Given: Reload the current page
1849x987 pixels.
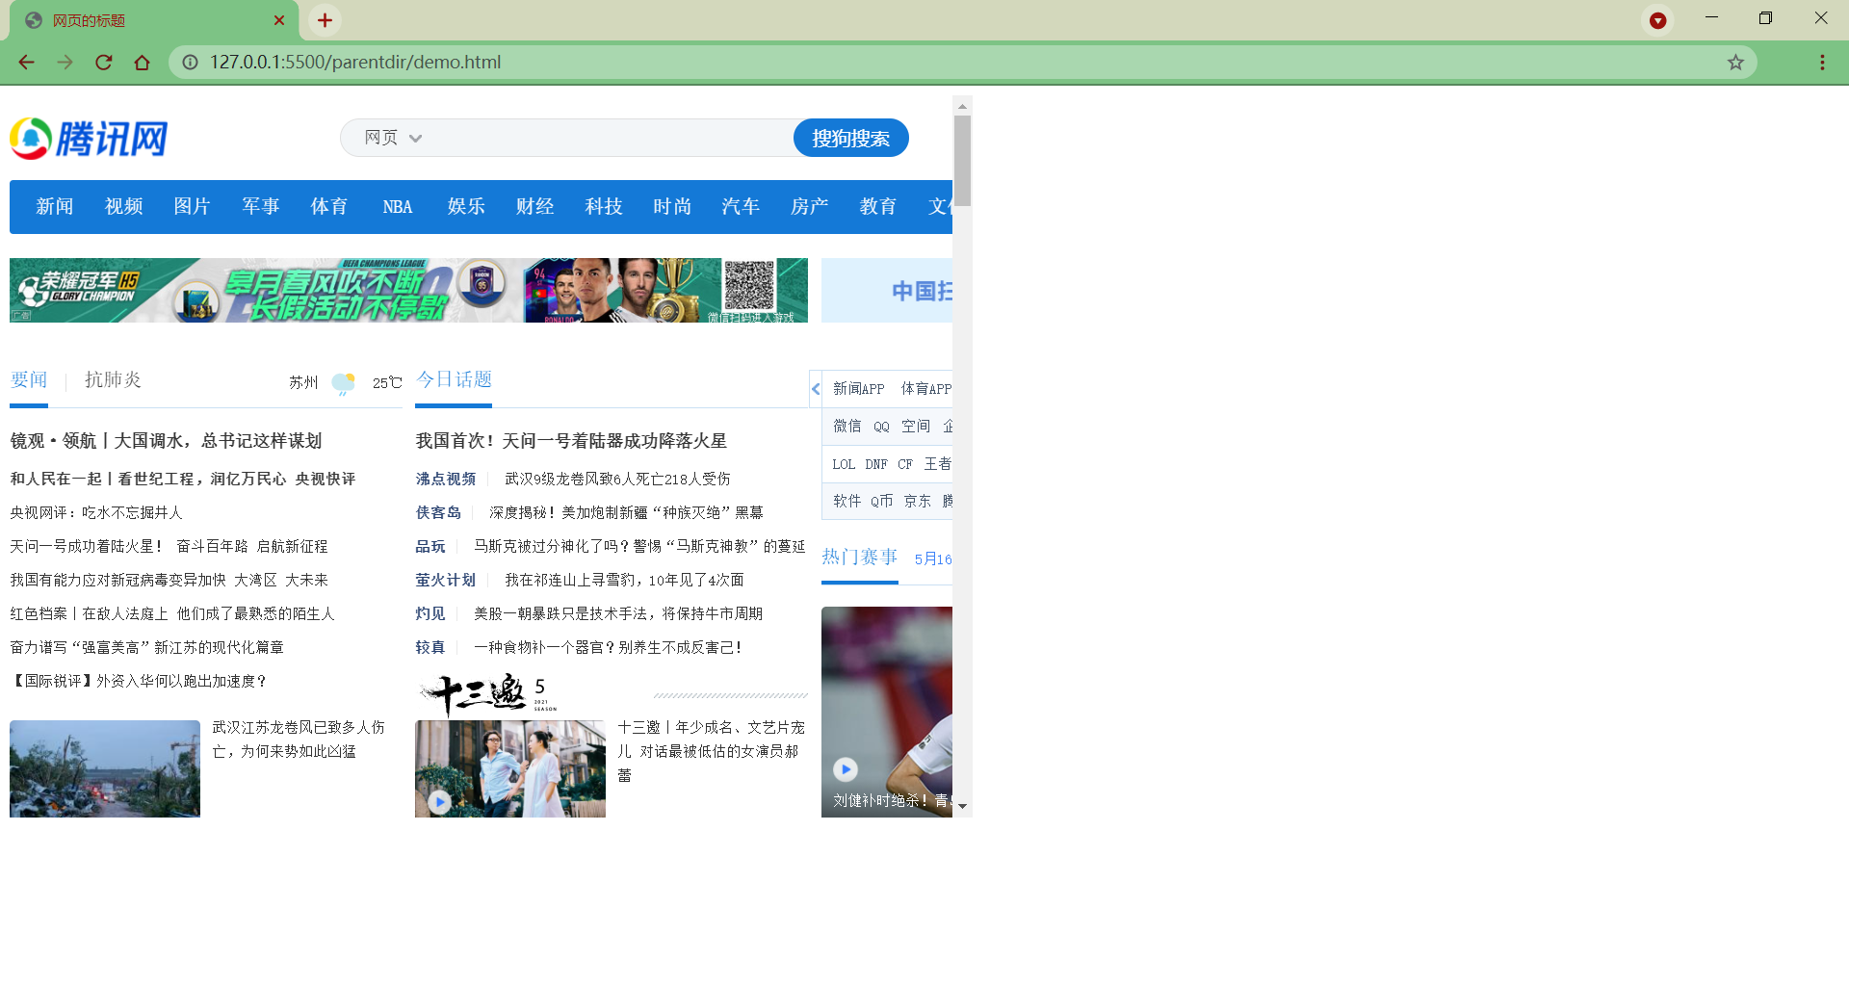Looking at the screenshot, I should coord(103,62).
